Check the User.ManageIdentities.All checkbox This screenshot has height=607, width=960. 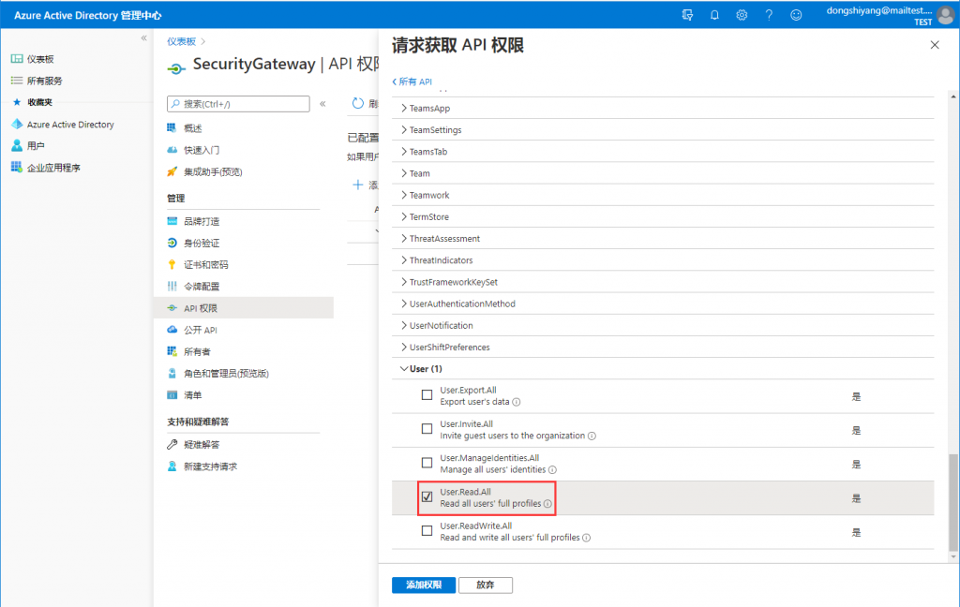pyautogui.click(x=427, y=463)
